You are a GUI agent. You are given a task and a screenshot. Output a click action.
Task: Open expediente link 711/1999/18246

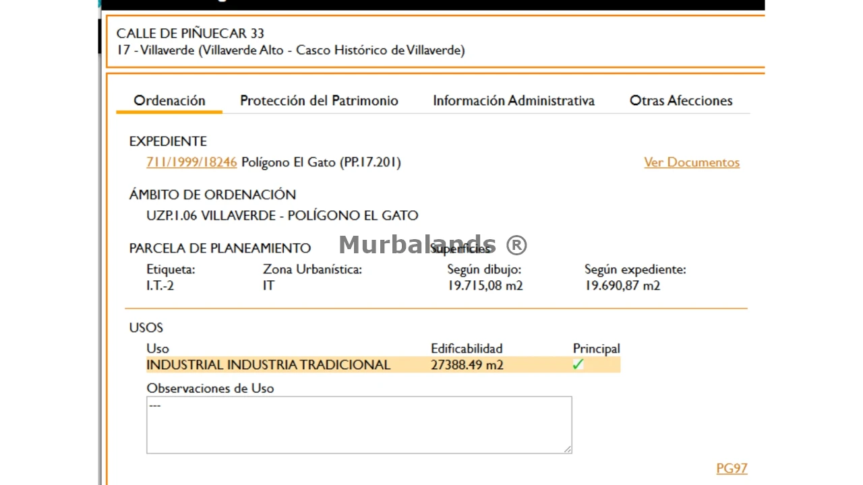[191, 162]
